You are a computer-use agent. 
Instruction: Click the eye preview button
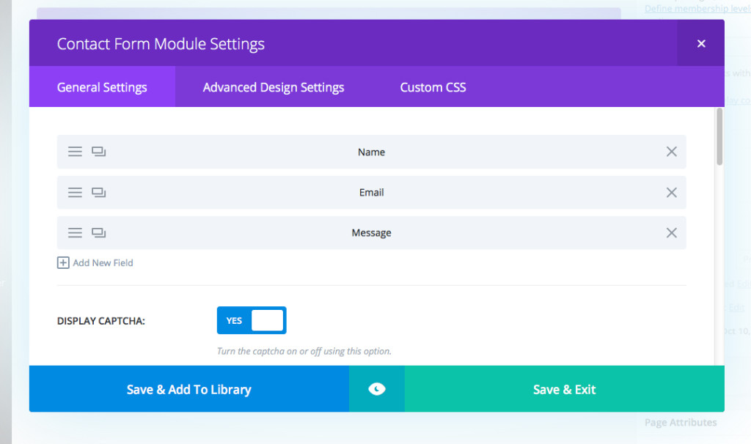tap(376, 389)
